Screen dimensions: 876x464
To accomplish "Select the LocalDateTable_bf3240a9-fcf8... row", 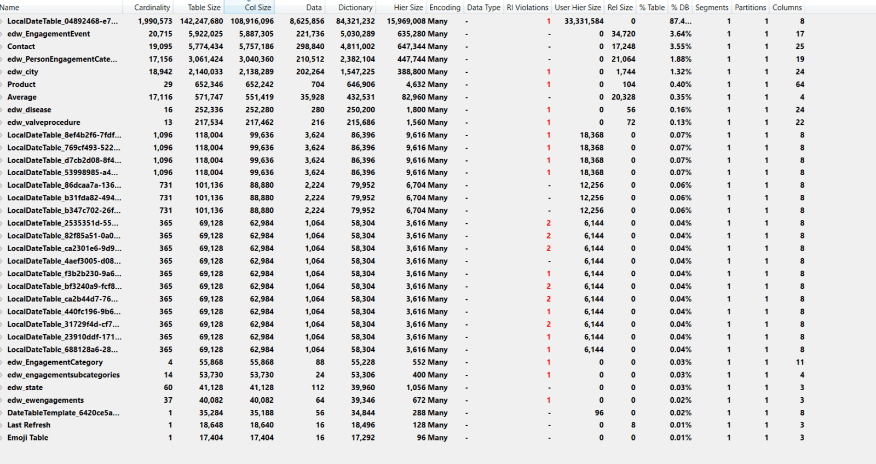I will point(402,286).
